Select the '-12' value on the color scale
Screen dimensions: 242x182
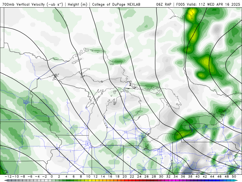[8, 177]
